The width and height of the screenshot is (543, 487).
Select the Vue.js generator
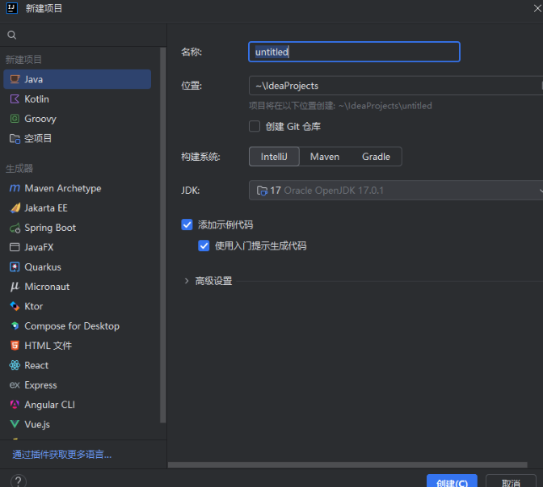coord(78,424)
